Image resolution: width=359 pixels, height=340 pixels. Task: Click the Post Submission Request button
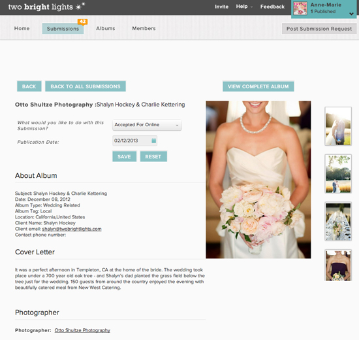tap(319, 29)
